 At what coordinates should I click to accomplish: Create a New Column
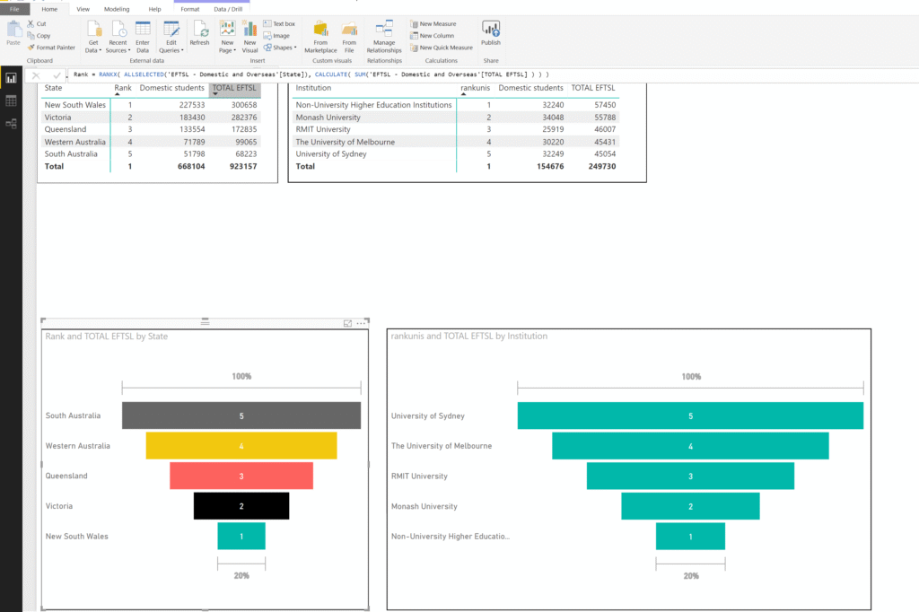pyautogui.click(x=432, y=36)
